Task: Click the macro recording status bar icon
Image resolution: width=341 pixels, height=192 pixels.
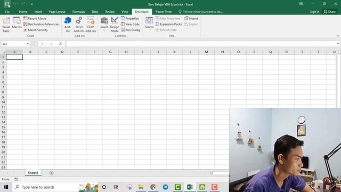Action: (x=16, y=179)
